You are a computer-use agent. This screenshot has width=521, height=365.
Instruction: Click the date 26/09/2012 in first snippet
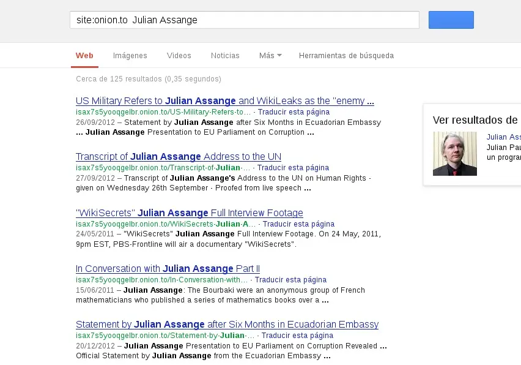coord(95,122)
